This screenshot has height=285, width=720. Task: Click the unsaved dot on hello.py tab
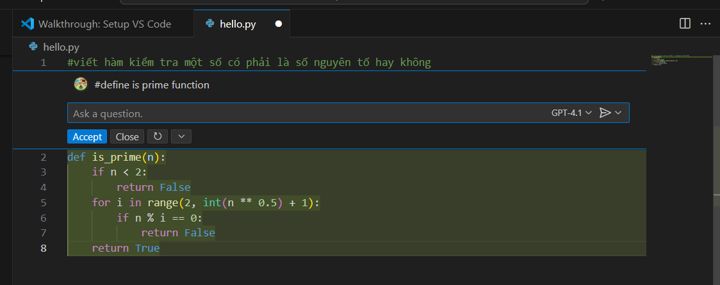tap(278, 24)
